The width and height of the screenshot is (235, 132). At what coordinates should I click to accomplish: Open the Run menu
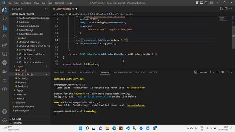click(x=50, y=3)
